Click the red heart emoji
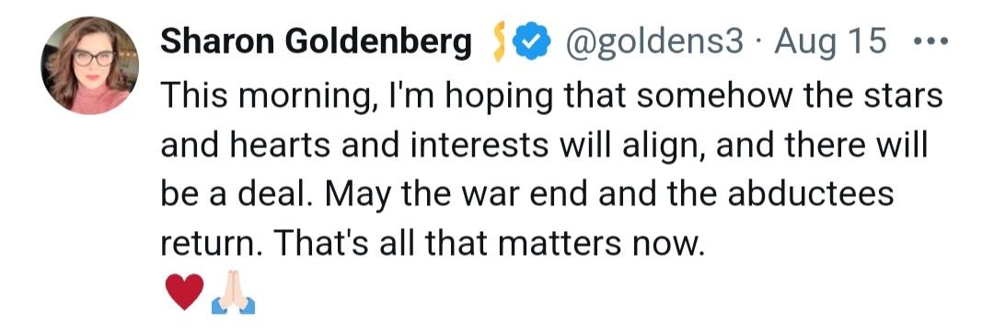Screen dimensions: 994x335 [x=184, y=291]
